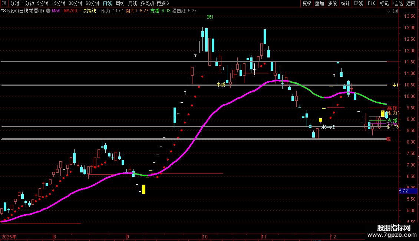Click the 2025年 label on time axis
This screenshot has height=241, width=419.
9,237
